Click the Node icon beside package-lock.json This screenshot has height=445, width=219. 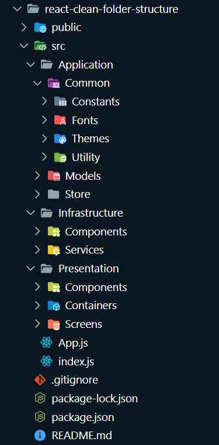[40, 399]
